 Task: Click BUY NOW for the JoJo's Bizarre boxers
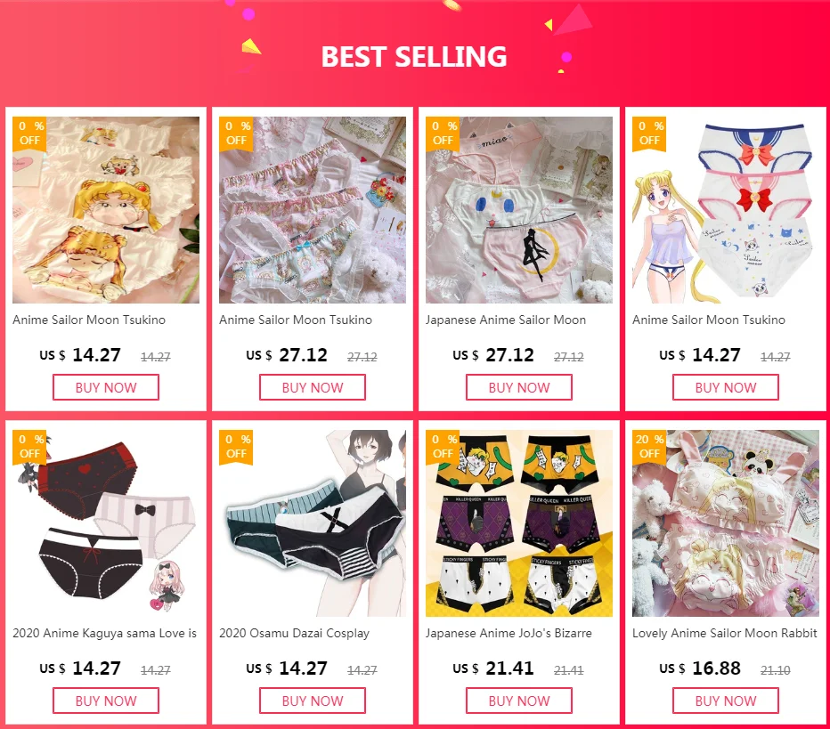click(518, 701)
